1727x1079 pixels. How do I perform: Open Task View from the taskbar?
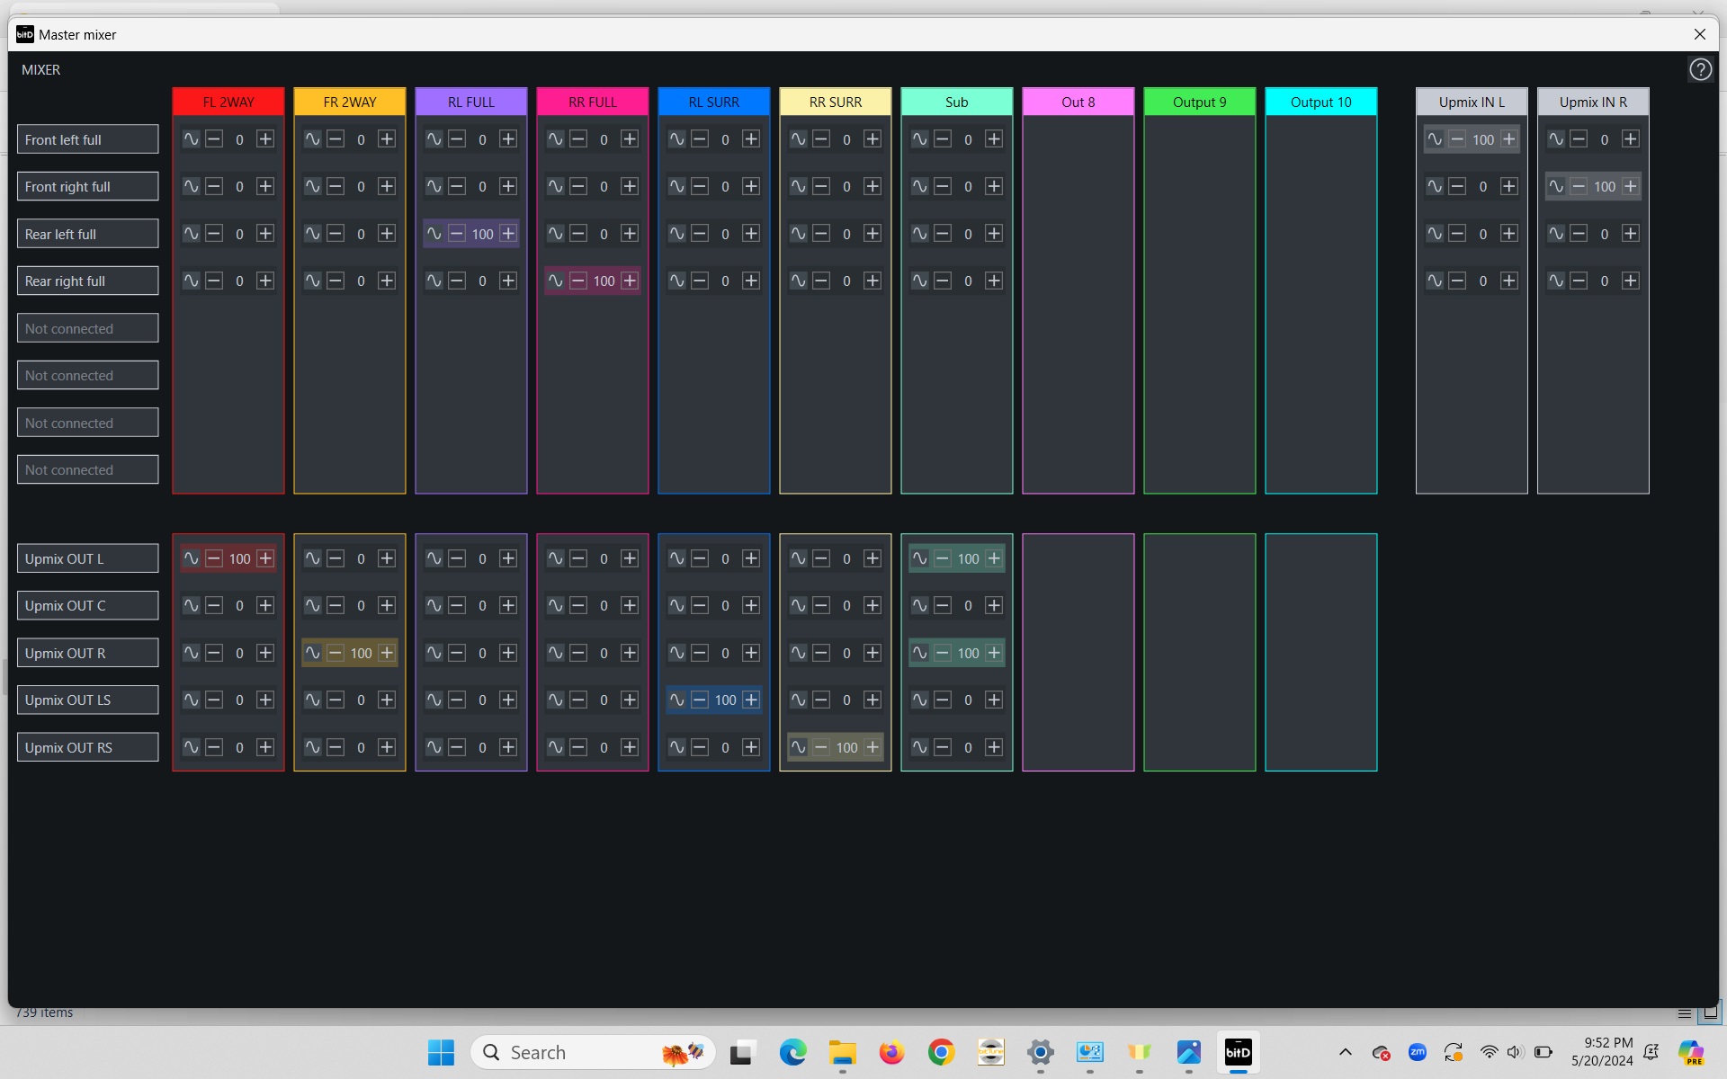tap(743, 1052)
